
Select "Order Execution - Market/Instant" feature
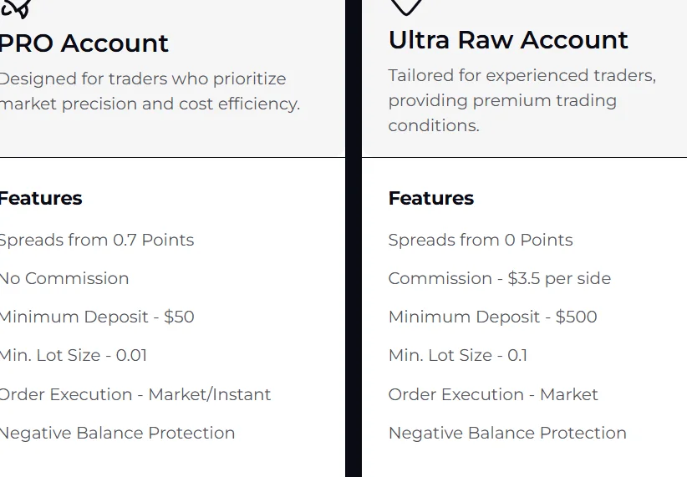click(x=135, y=394)
